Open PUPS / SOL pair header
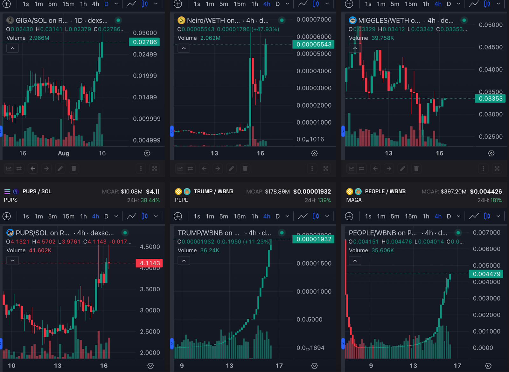The width and height of the screenshot is (509, 372). pyautogui.click(x=37, y=191)
